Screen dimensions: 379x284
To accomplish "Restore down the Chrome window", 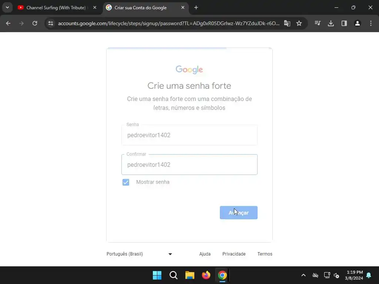I will [x=353, y=8].
